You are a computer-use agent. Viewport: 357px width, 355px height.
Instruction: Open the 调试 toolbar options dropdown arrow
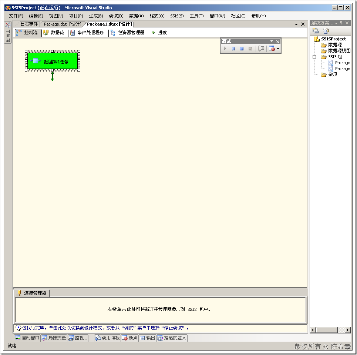[x=272, y=41]
